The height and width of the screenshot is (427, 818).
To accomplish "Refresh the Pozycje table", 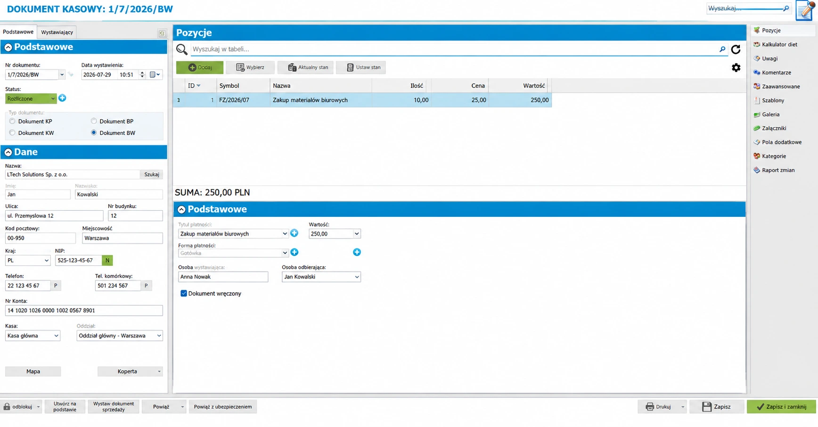I will tap(736, 49).
